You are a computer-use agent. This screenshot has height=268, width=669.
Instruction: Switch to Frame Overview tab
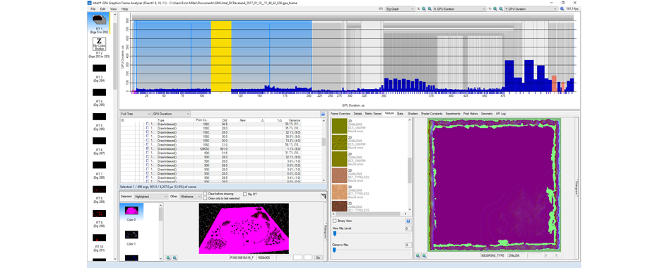click(x=341, y=114)
